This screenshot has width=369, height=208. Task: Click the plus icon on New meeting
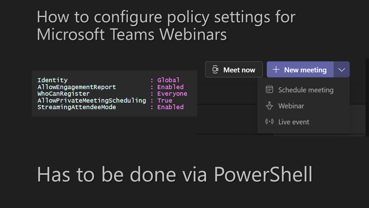point(276,70)
